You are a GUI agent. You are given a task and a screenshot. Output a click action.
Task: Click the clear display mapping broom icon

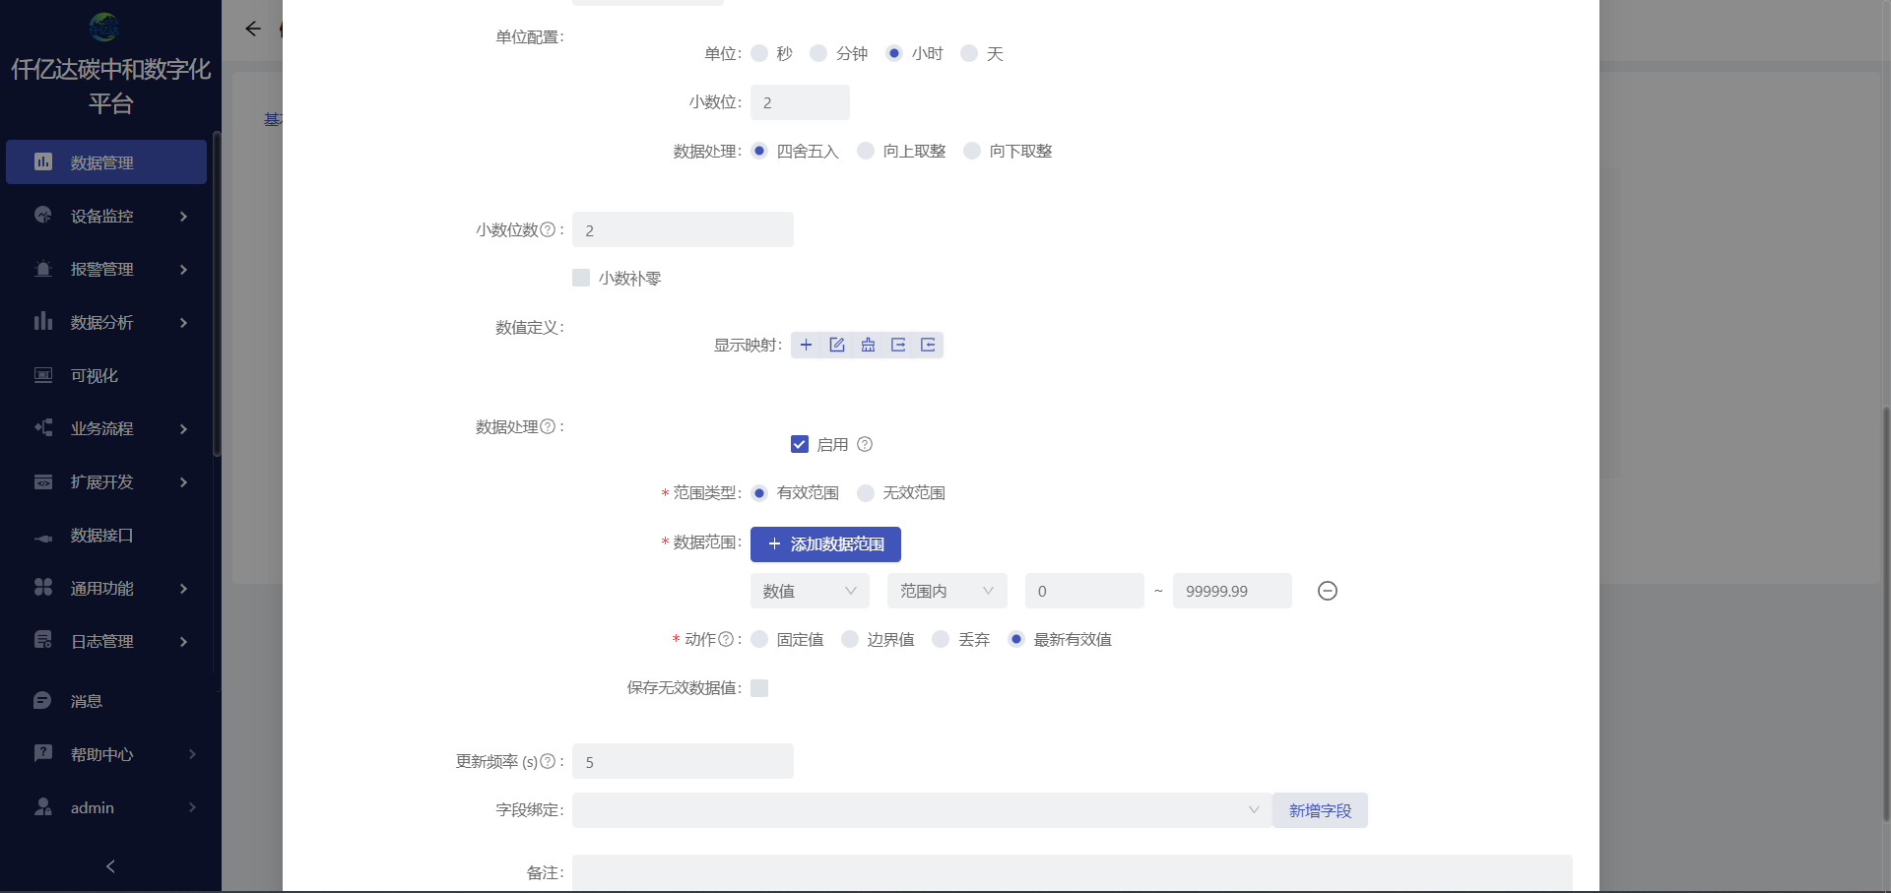click(x=868, y=345)
